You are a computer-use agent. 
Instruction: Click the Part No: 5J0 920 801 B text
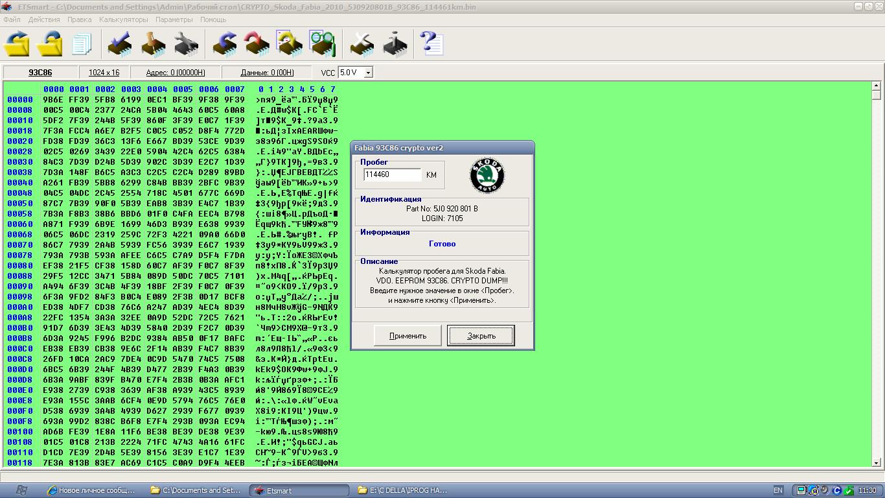click(442, 209)
